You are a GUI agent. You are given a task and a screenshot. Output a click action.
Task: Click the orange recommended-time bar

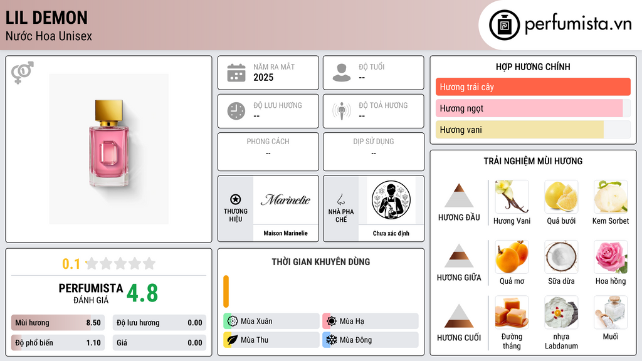click(x=226, y=291)
